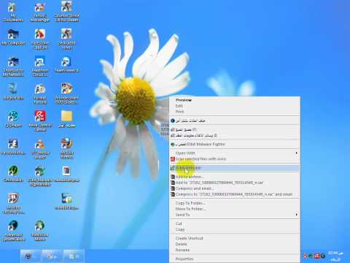
Task: Choose Add to archive... entry
Action: [x=234, y=177]
